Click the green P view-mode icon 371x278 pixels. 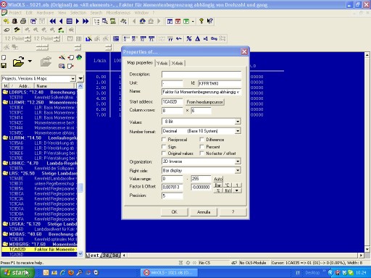[186, 21]
